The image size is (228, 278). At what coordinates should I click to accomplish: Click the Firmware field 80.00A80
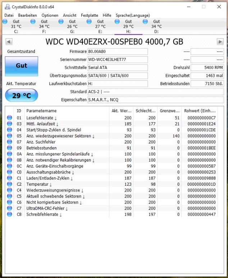coord(118,52)
